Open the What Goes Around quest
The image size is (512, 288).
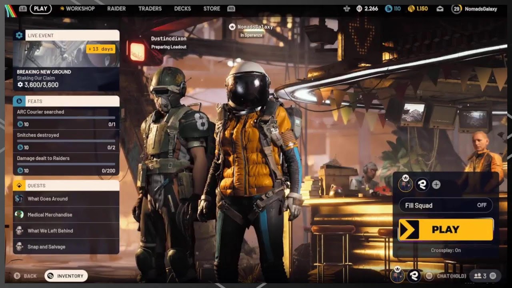(x=66, y=199)
